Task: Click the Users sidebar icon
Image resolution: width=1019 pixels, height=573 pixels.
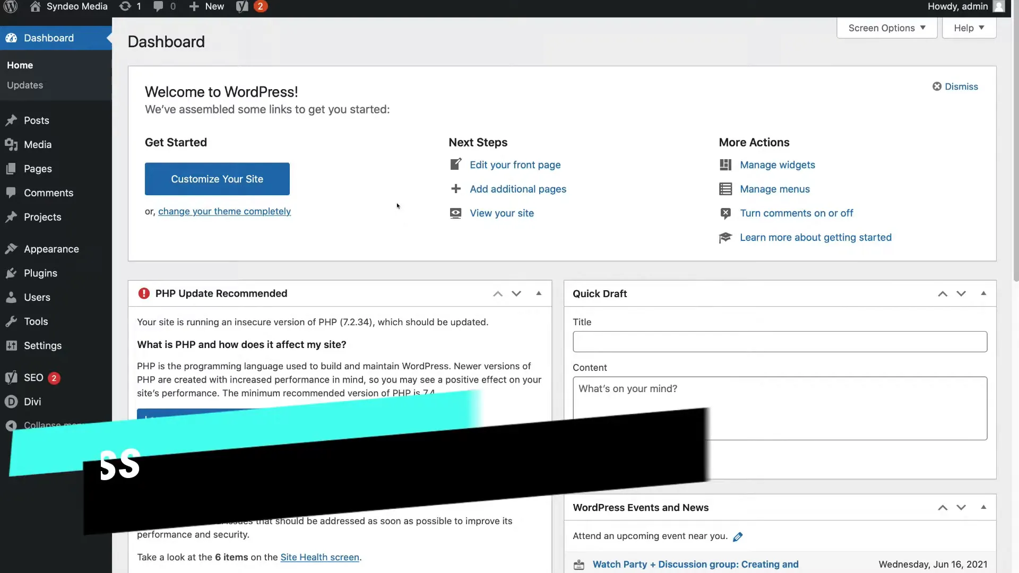Action: [11, 297]
